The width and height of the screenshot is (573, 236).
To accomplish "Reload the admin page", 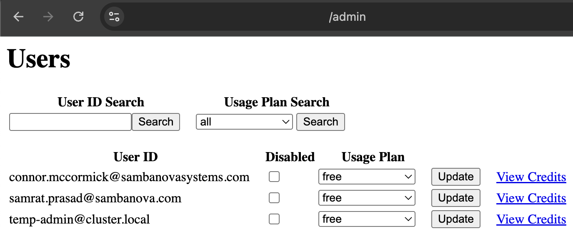I will point(78,17).
